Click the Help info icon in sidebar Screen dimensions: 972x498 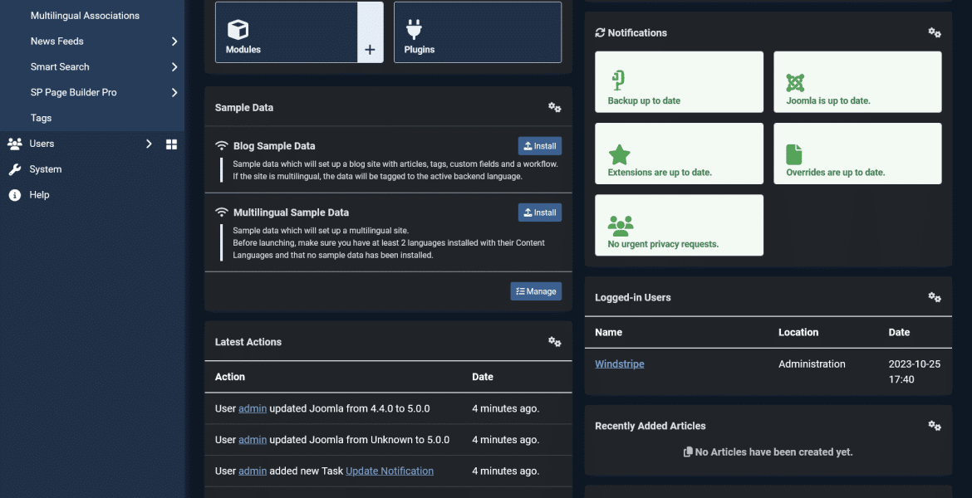point(15,194)
